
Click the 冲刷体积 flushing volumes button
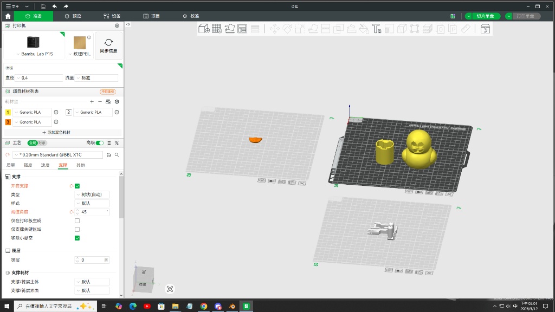click(108, 92)
